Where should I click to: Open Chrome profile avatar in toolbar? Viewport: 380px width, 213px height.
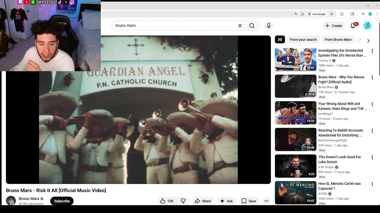tap(370, 14)
